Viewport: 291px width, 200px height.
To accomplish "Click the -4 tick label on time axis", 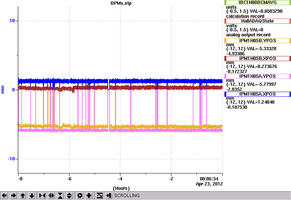I will (120, 179).
